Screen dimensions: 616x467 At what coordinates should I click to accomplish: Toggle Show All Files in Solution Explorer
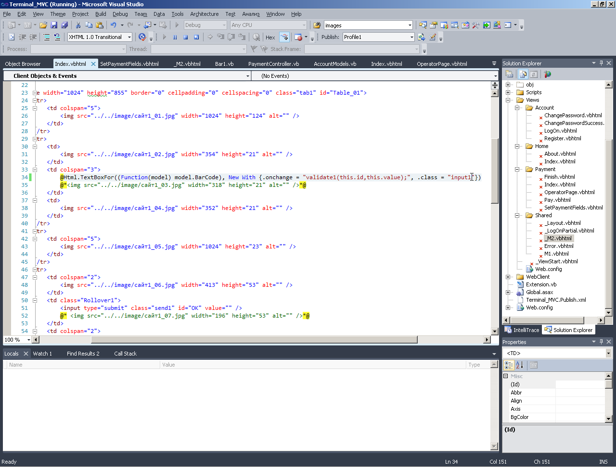tap(523, 74)
